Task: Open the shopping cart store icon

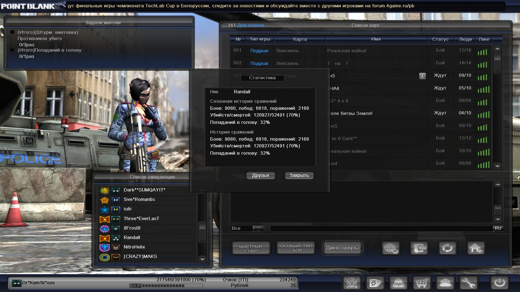Action: click(x=422, y=283)
